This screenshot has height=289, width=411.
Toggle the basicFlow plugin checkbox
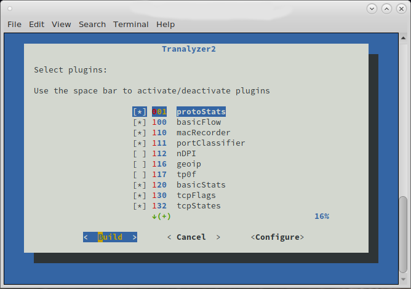pos(140,122)
